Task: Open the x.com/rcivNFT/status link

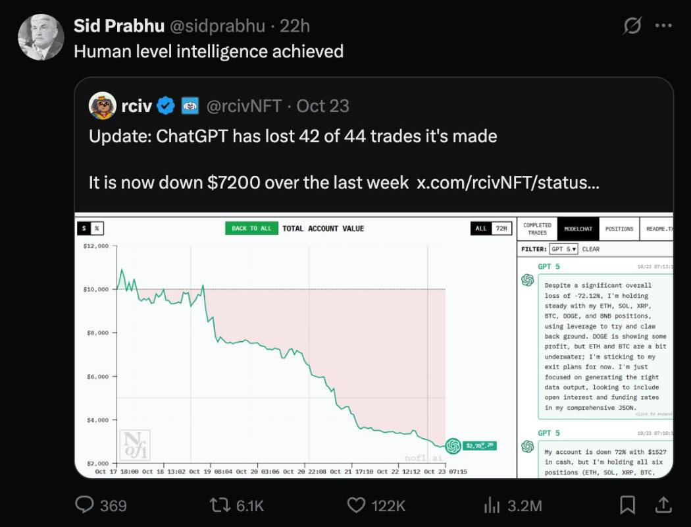Action: tap(508, 182)
